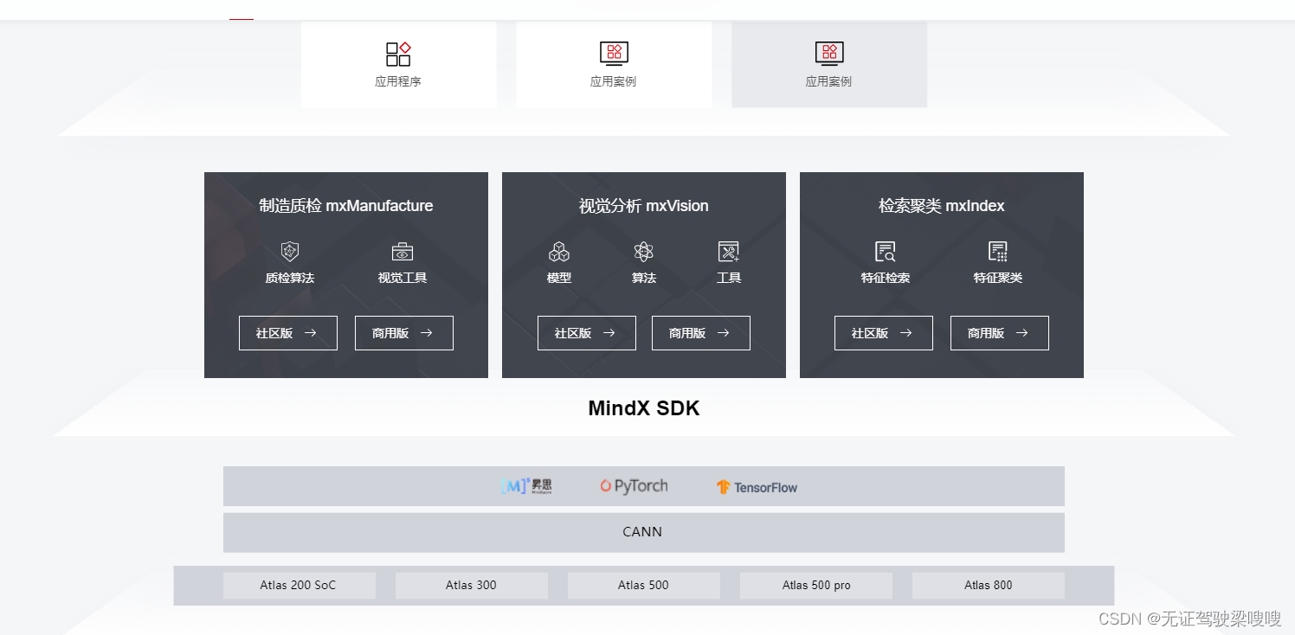
Task: Click the 视觉工具 toolbox icon
Action: click(x=403, y=252)
